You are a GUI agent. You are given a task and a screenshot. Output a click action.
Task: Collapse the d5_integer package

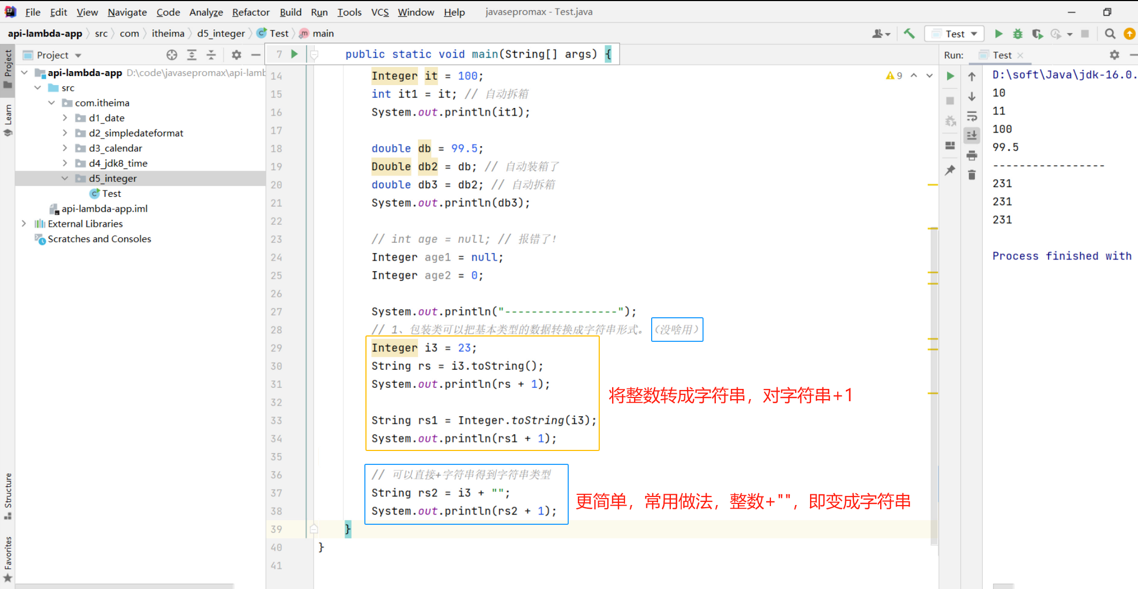(x=65, y=178)
